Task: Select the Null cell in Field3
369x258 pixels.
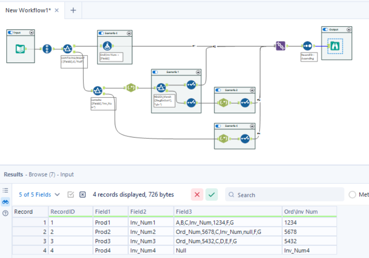Action: [x=228, y=251]
